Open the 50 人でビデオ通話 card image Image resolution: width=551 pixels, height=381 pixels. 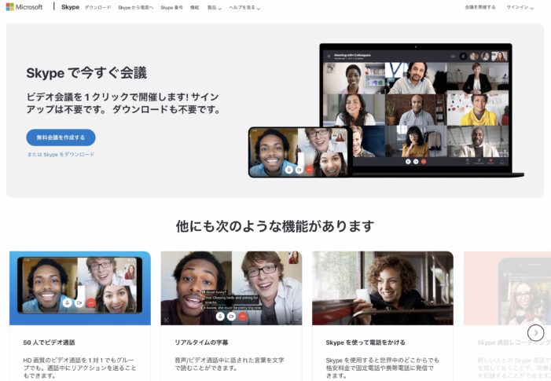79,288
